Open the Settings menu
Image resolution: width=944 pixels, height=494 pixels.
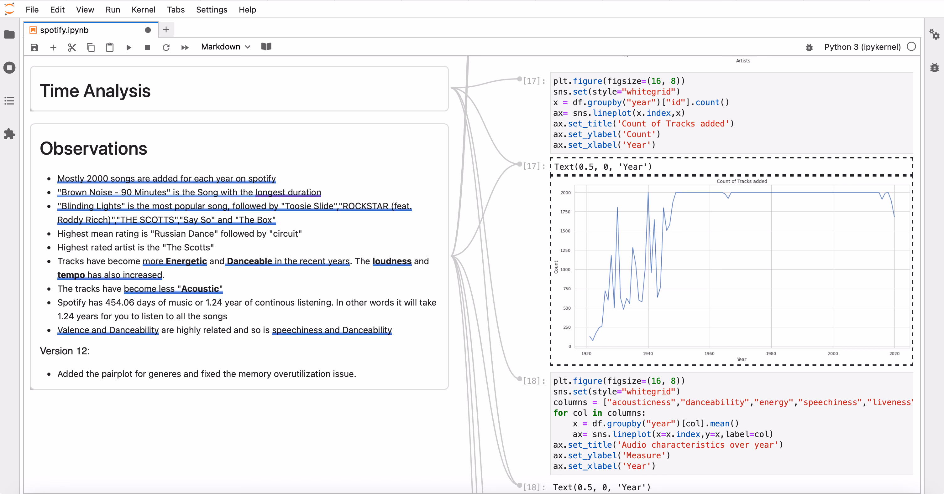[x=212, y=9]
